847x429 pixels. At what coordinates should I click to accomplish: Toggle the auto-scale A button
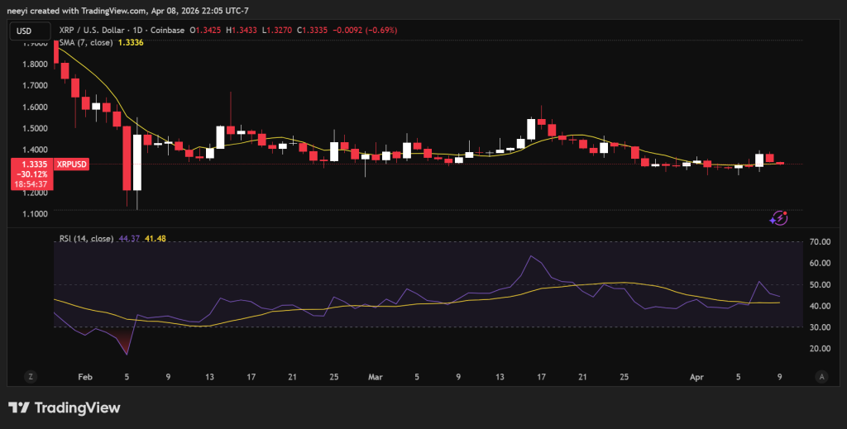point(821,376)
